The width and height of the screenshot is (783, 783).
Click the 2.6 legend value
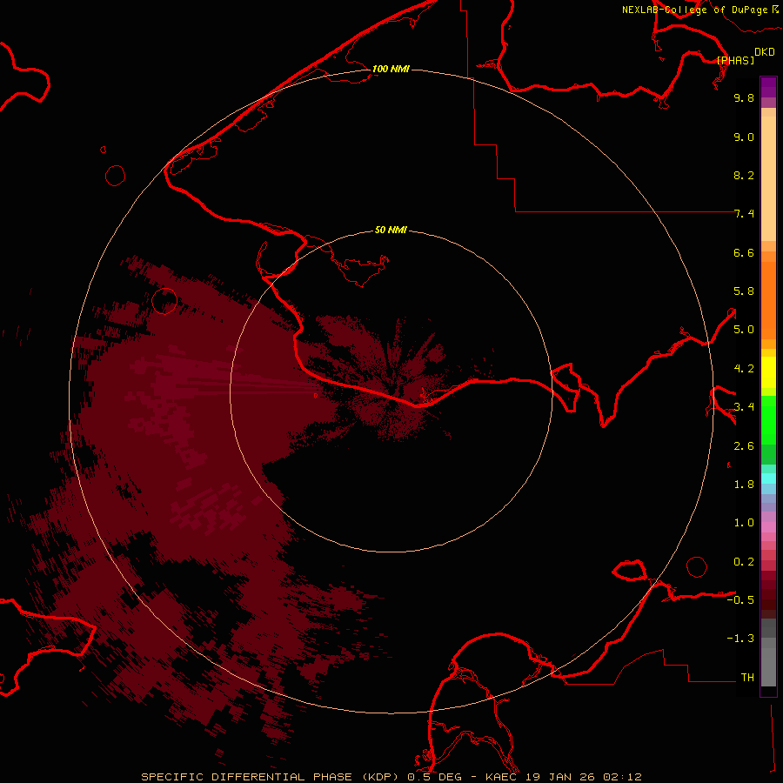click(744, 446)
